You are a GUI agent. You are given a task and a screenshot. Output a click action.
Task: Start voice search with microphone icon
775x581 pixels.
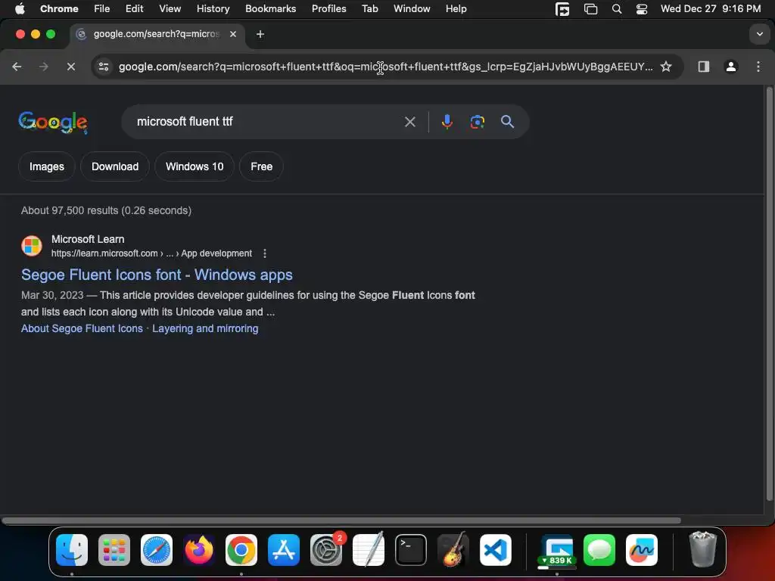[x=447, y=122]
